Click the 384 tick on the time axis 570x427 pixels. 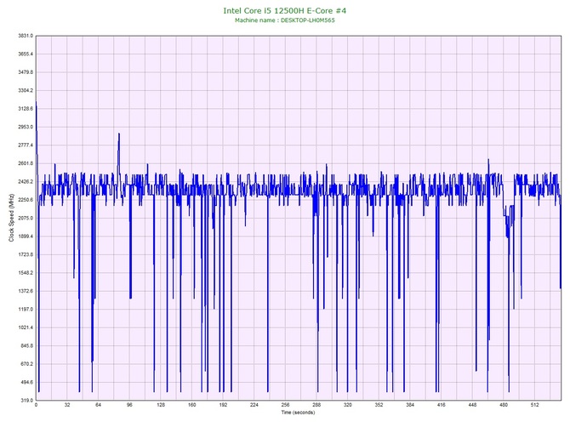(410, 405)
